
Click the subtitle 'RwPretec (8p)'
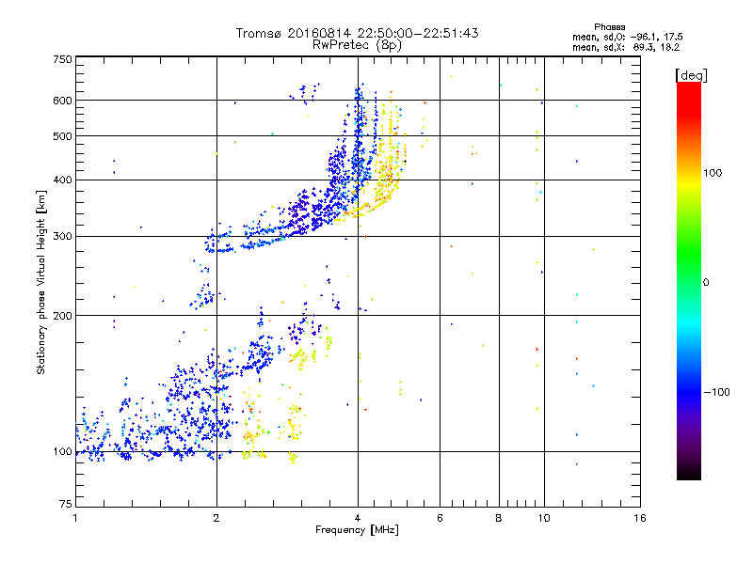click(357, 45)
